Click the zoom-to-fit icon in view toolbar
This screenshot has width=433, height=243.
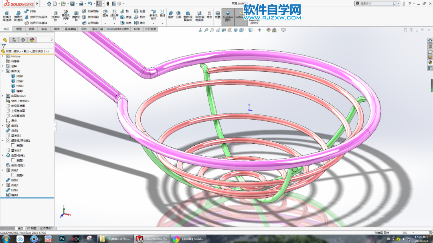pyautogui.click(x=207, y=30)
